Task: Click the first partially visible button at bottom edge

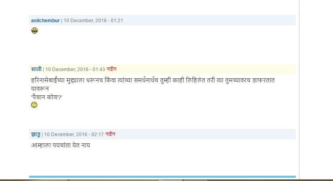Action: pyautogui.click(x=171, y=180)
